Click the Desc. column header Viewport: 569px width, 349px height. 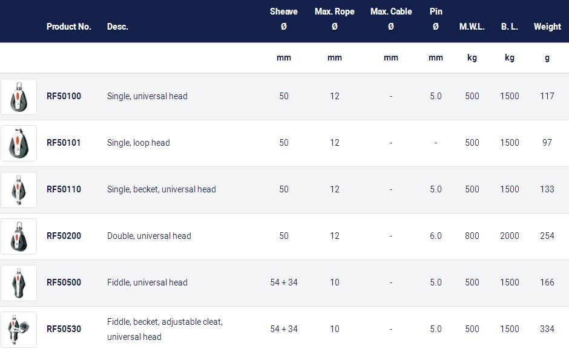pos(117,27)
